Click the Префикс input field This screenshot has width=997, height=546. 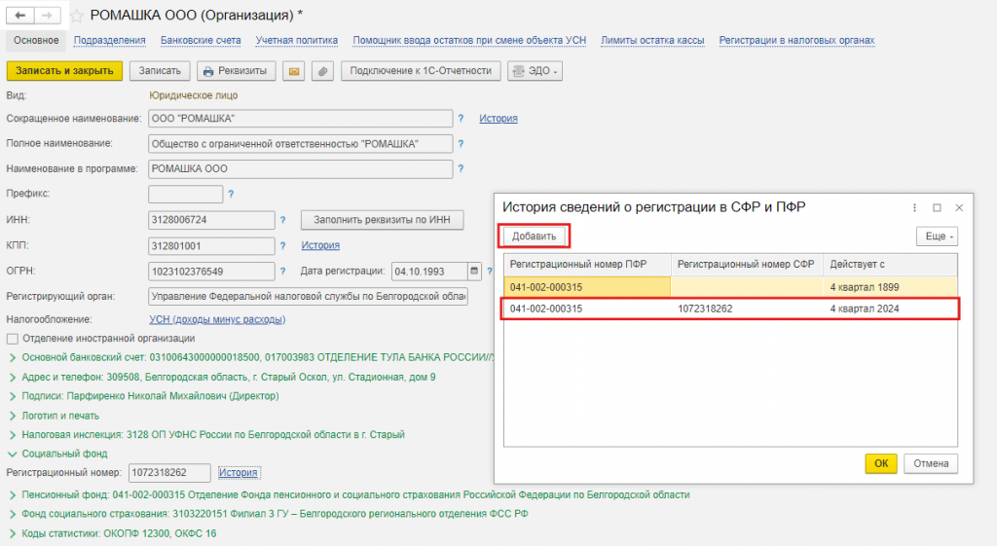click(x=185, y=194)
